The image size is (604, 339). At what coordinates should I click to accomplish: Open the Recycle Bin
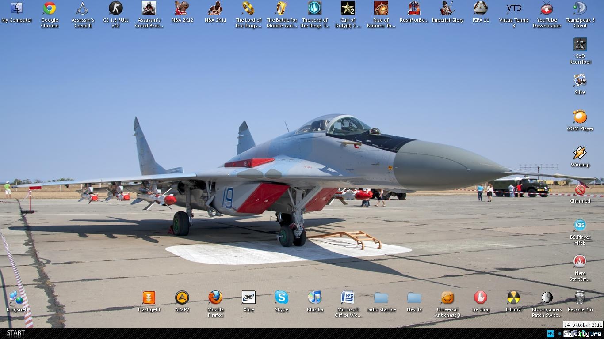point(580,298)
